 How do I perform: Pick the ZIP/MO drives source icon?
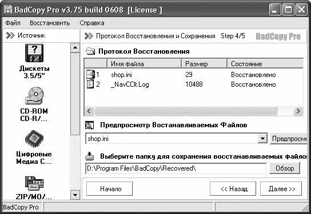34,183
